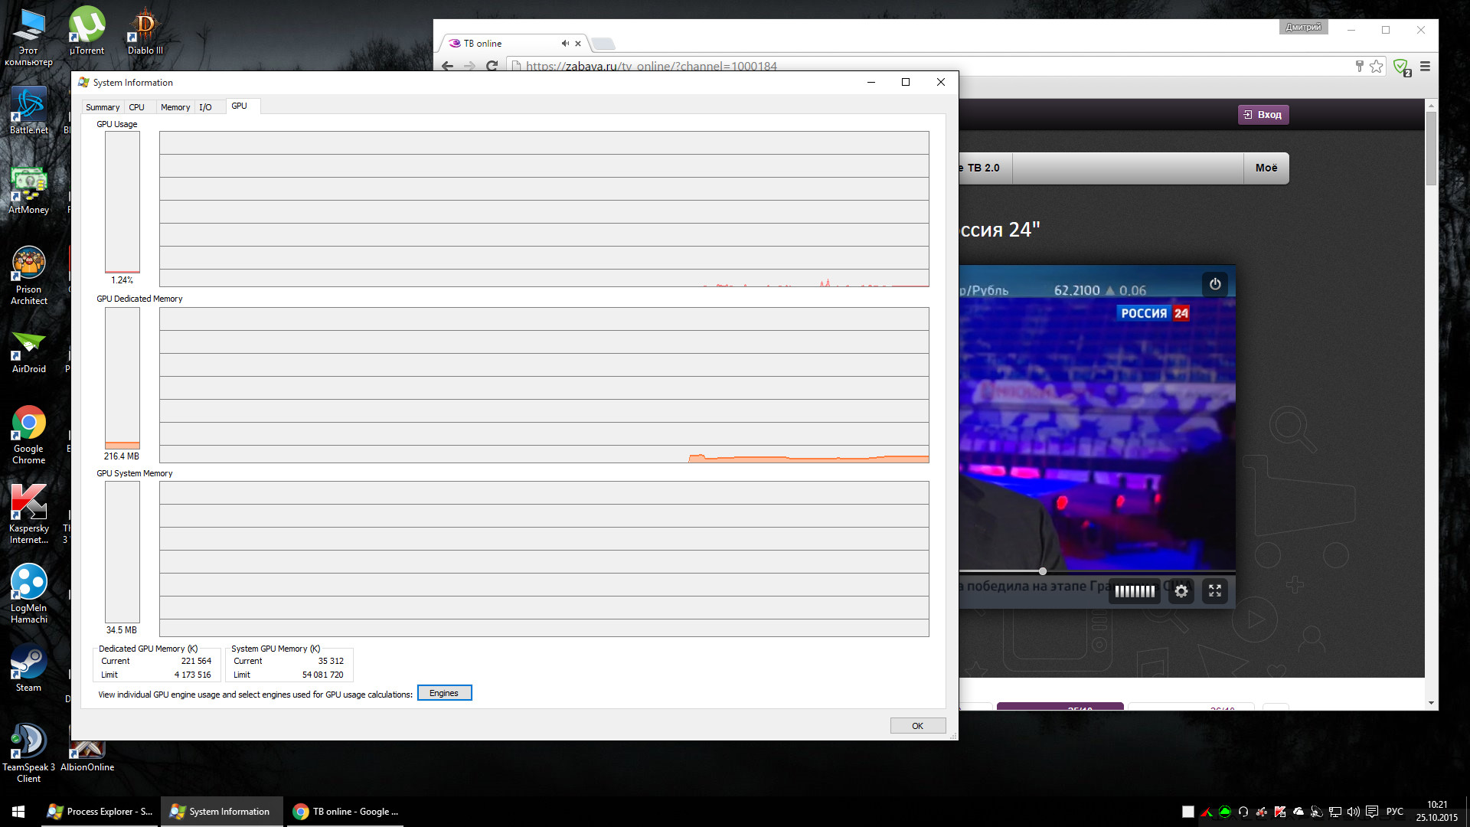
Task: Click the video player power icon
Action: tap(1215, 284)
